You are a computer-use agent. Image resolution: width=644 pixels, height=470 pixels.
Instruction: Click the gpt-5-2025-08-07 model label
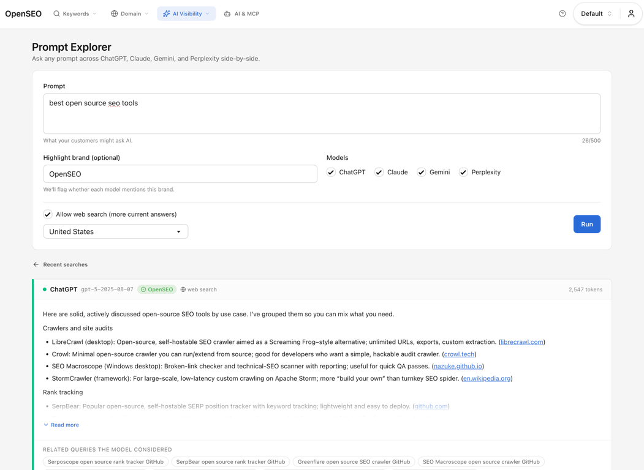(x=107, y=289)
